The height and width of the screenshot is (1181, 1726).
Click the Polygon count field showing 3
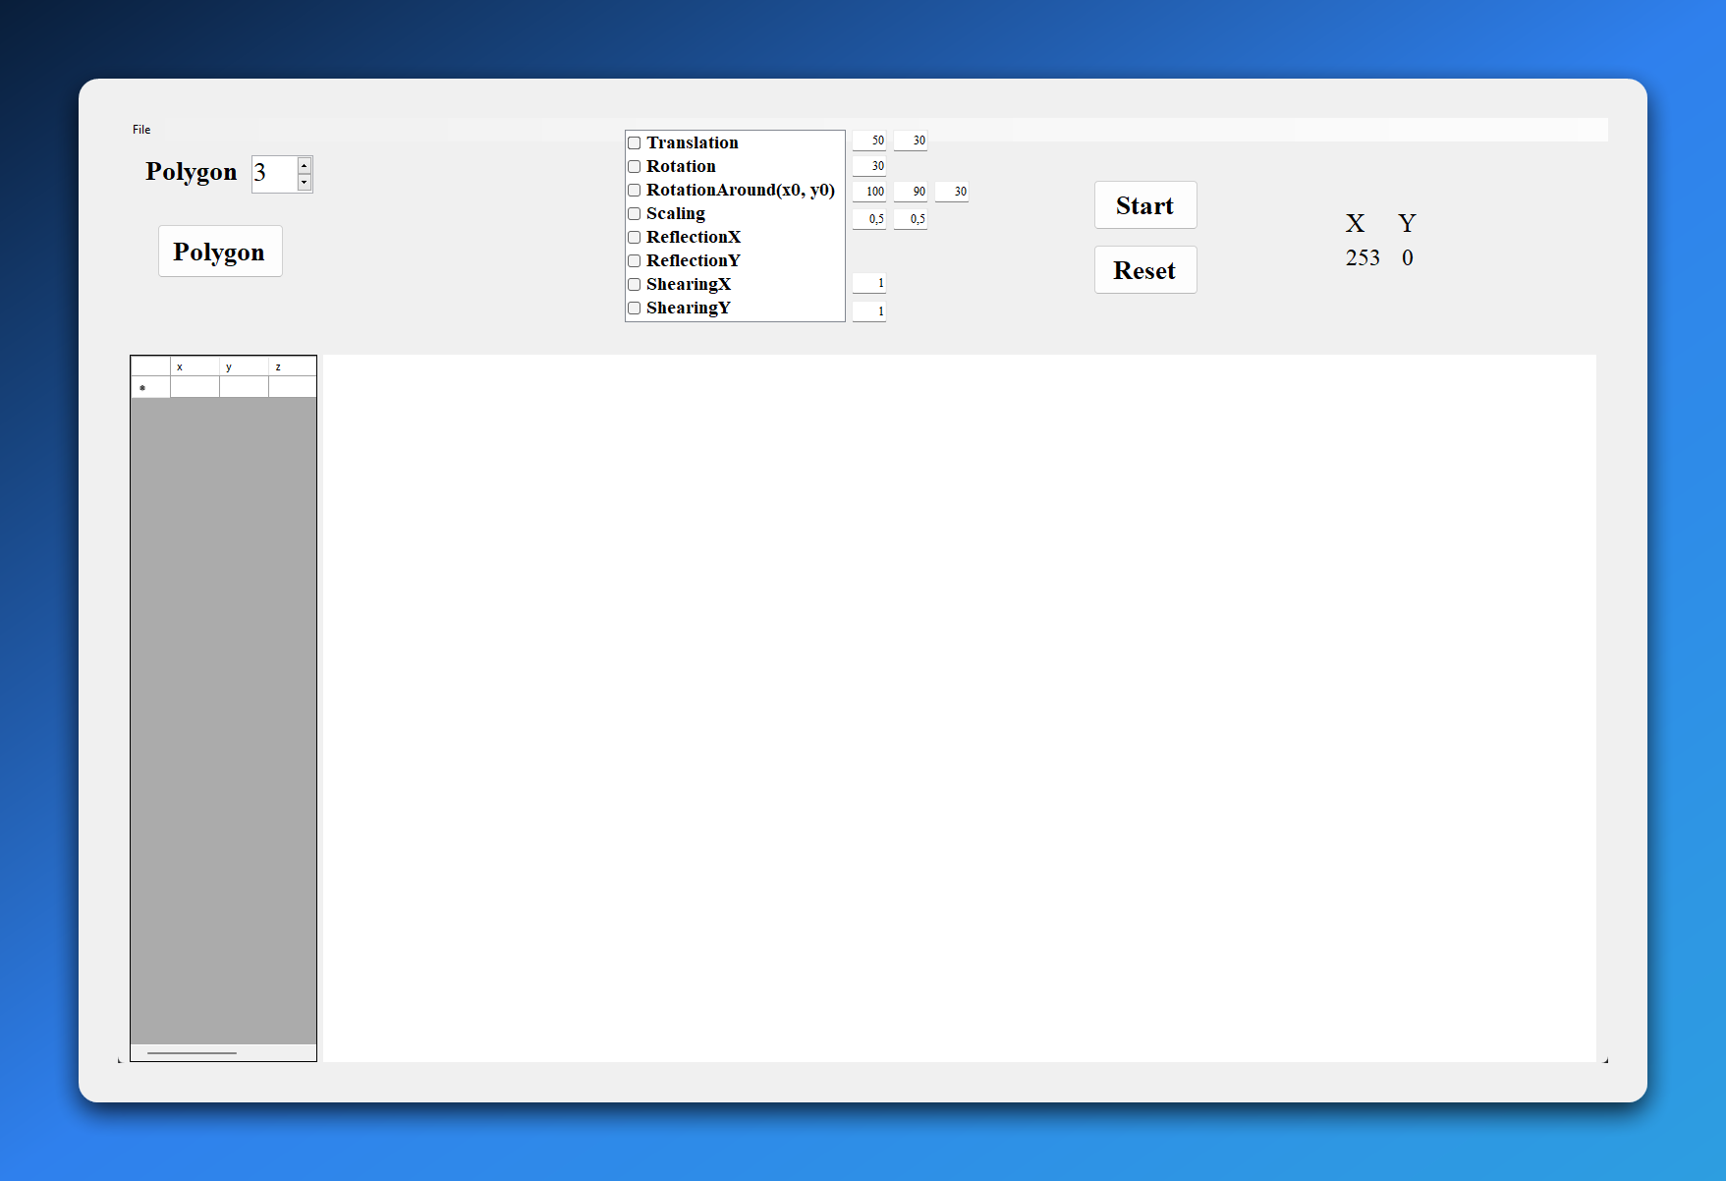coord(274,174)
